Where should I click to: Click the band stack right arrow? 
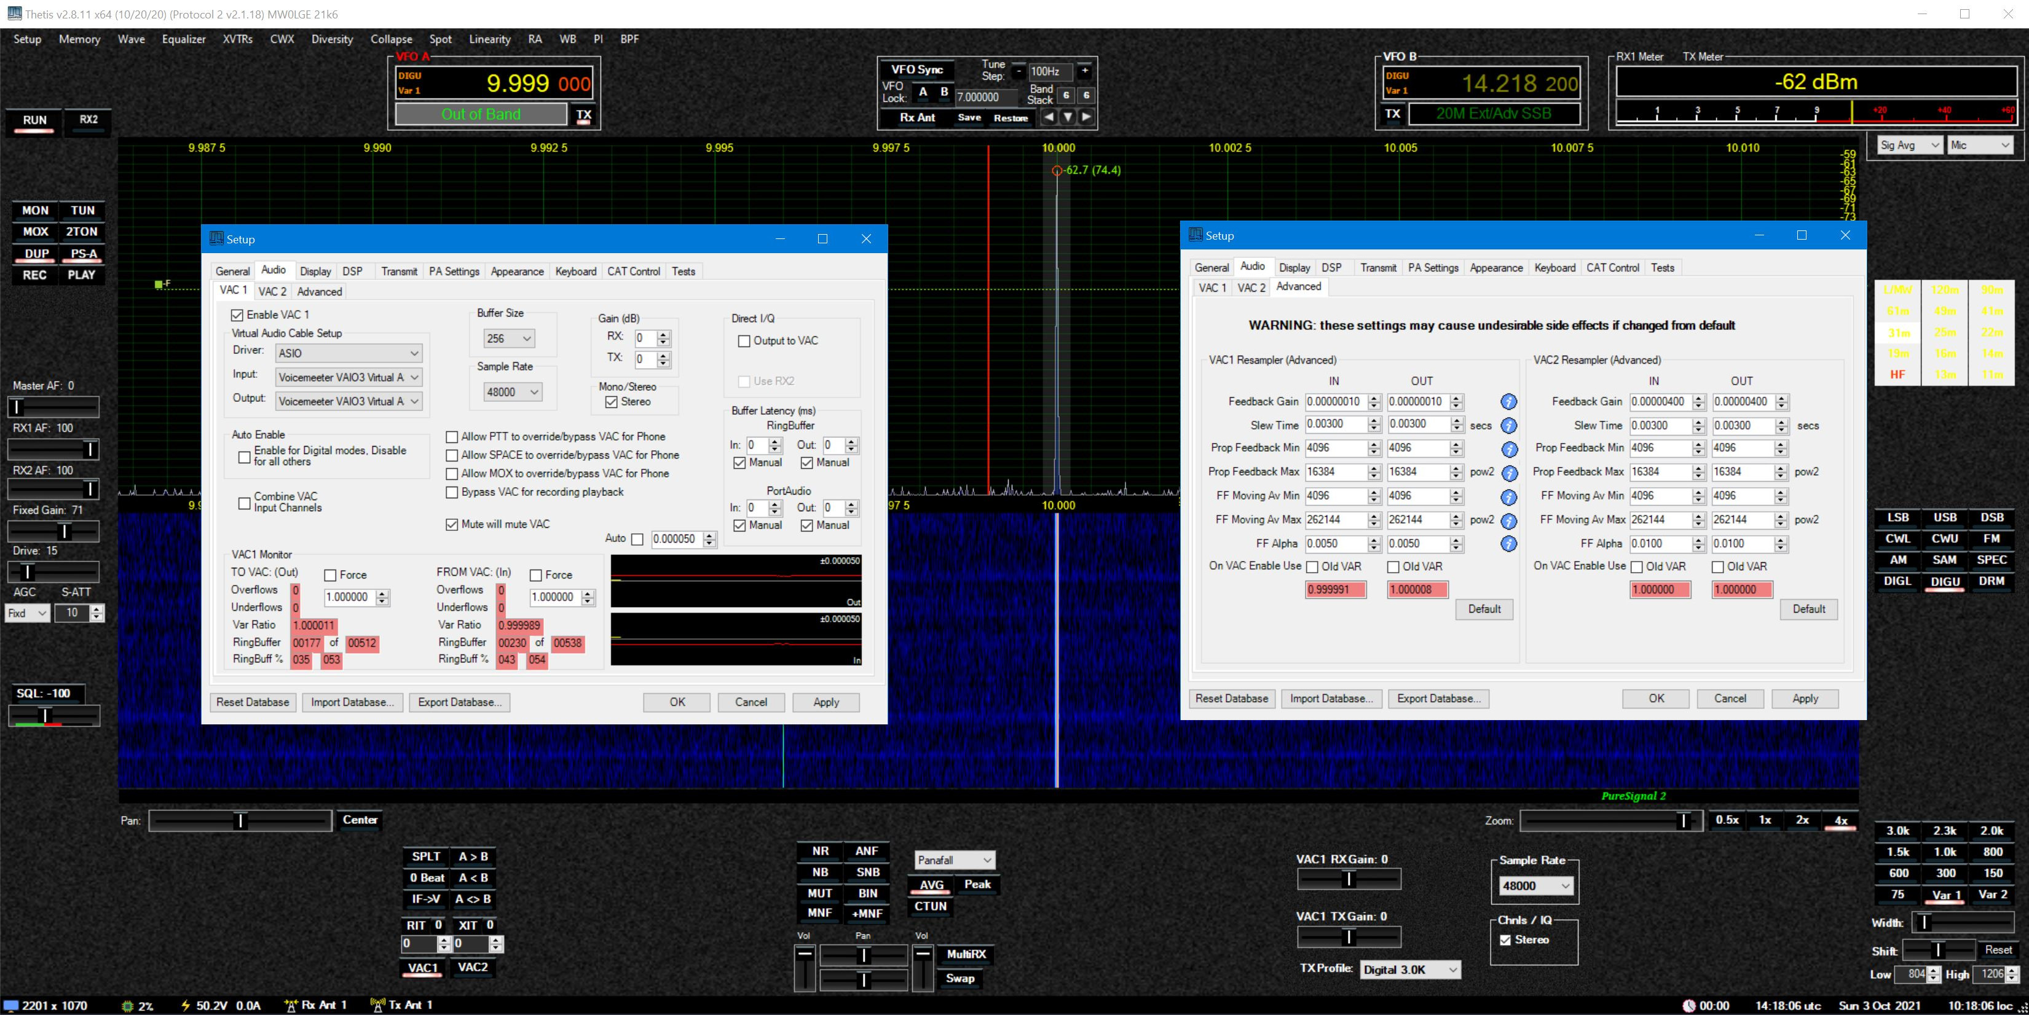tap(1086, 117)
